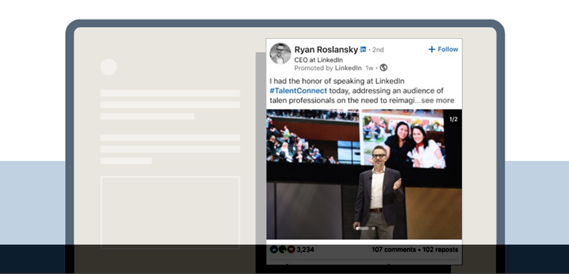Follow Ryan Roslansky with the Follow button

pos(443,49)
